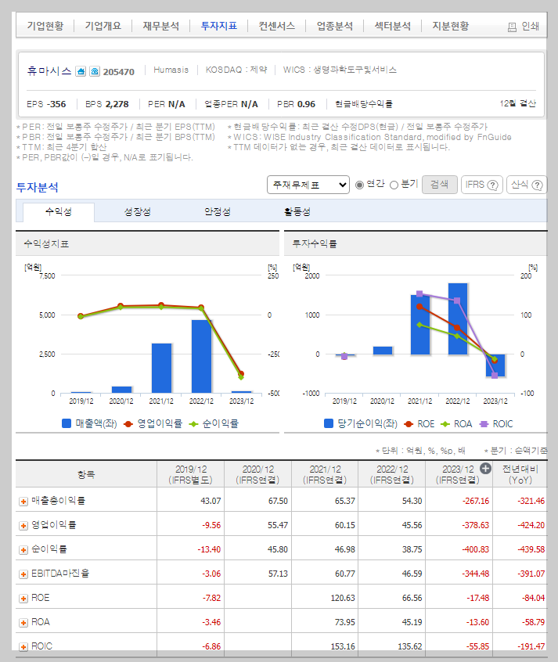Expand the EBITDA마진율 row
The image size is (558, 662).
click(x=23, y=574)
